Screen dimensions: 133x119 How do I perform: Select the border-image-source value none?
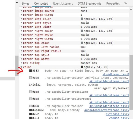[84, 11]
